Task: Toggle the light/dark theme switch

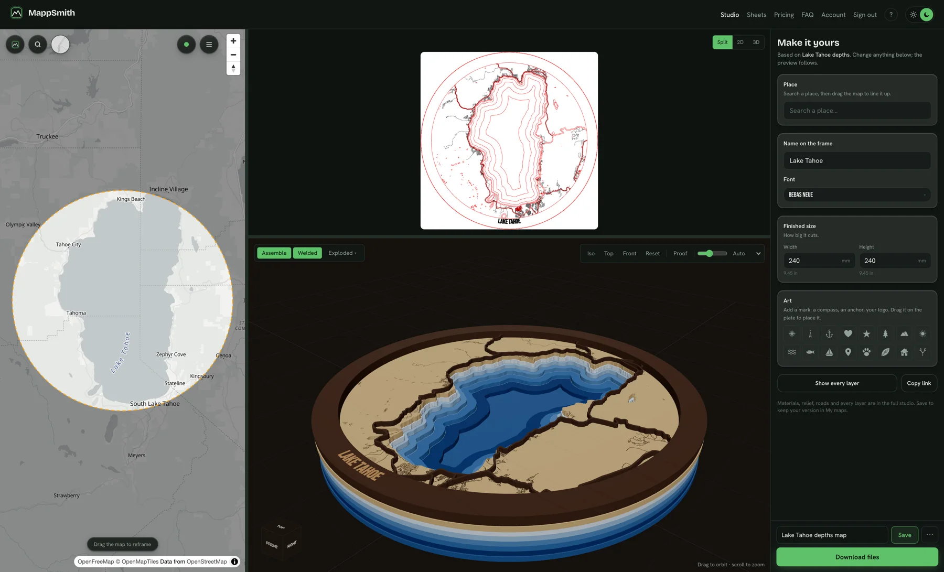Action: 920,15
